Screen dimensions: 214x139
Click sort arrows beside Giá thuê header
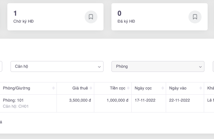coord(91,88)
